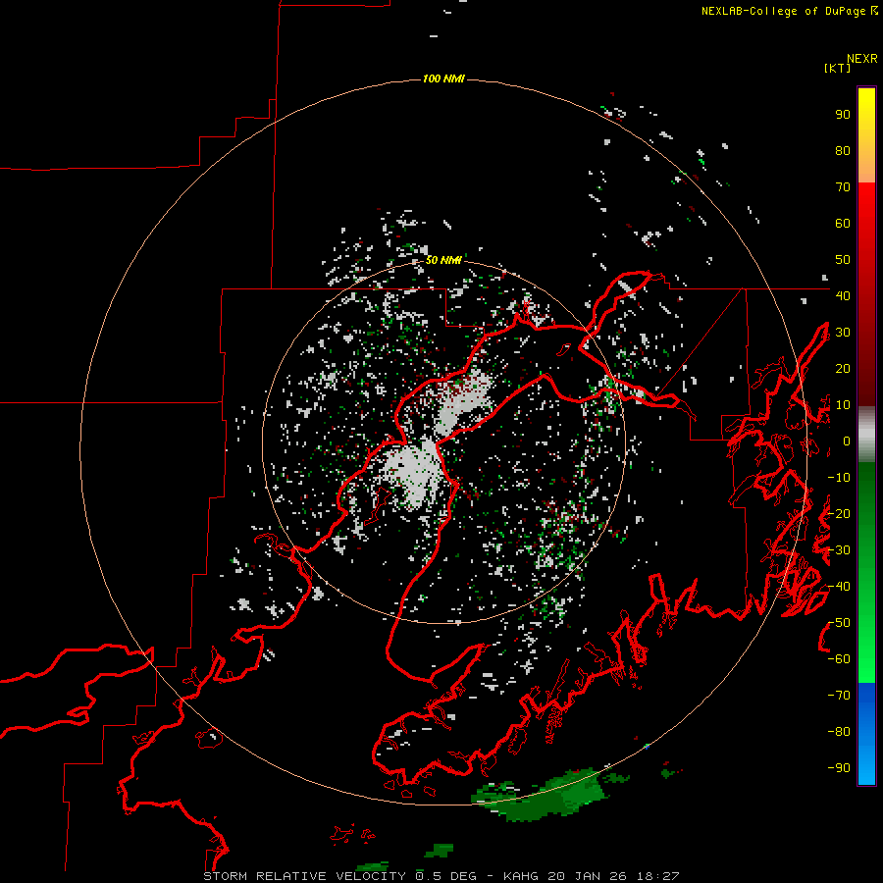Click the KT units label above colorbar

(x=838, y=68)
